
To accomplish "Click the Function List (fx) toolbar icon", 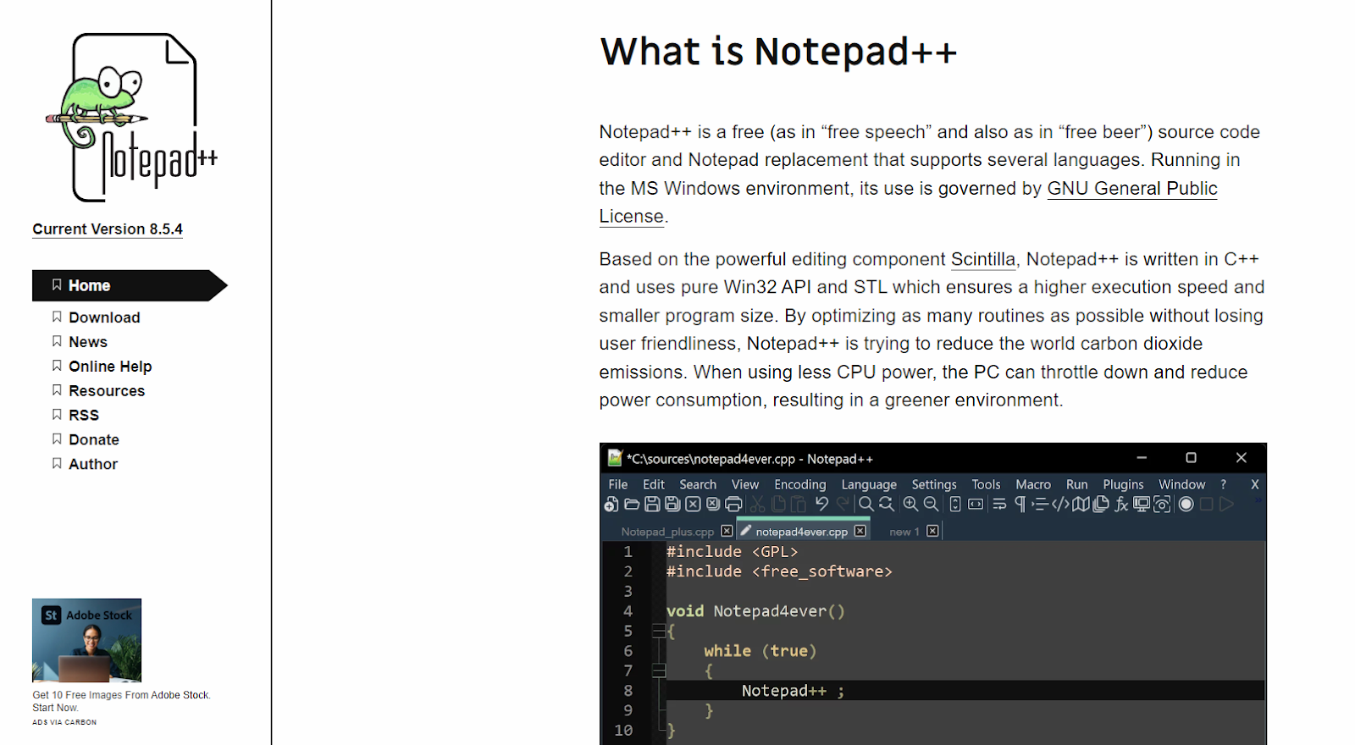I will (1121, 504).
